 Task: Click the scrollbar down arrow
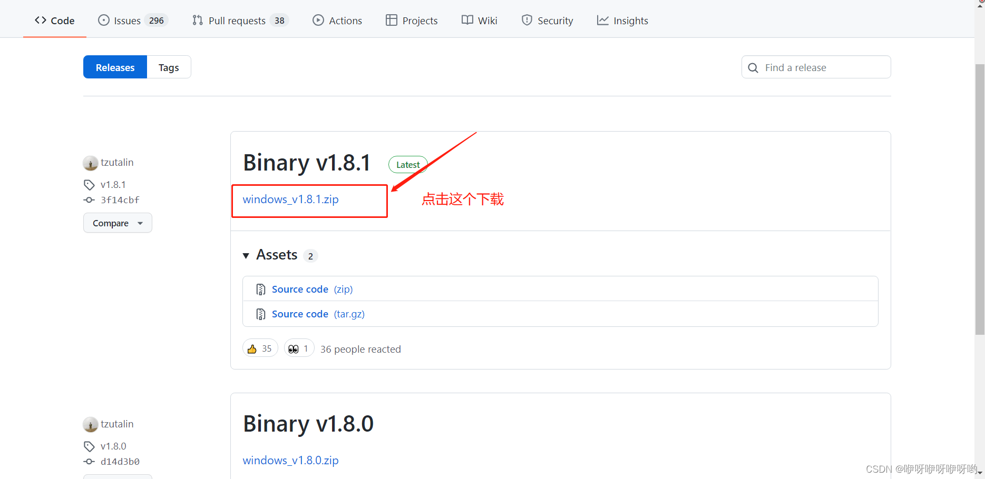pyautogui.click(x=980, y=474)
